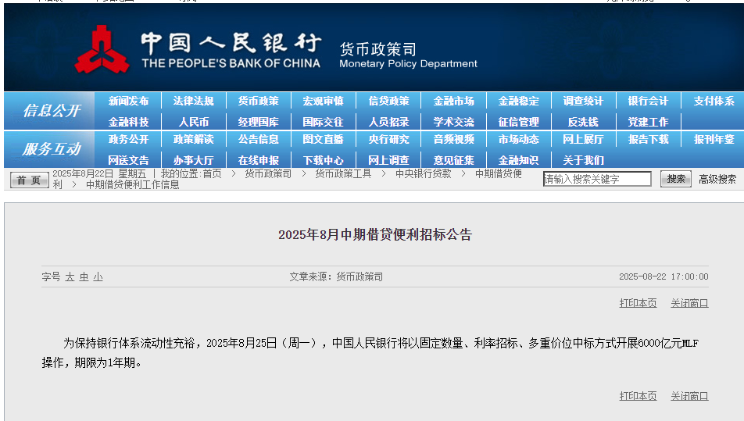Go to the 办事大厅 section
Image resolution: width=744 pixels, height=421 pixels.
coord(193,160)
